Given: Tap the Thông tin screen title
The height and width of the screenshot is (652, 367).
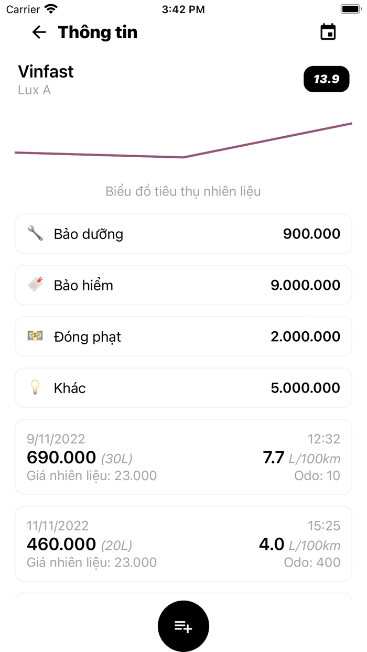Looking at the screenshot, I should [98, 32].
